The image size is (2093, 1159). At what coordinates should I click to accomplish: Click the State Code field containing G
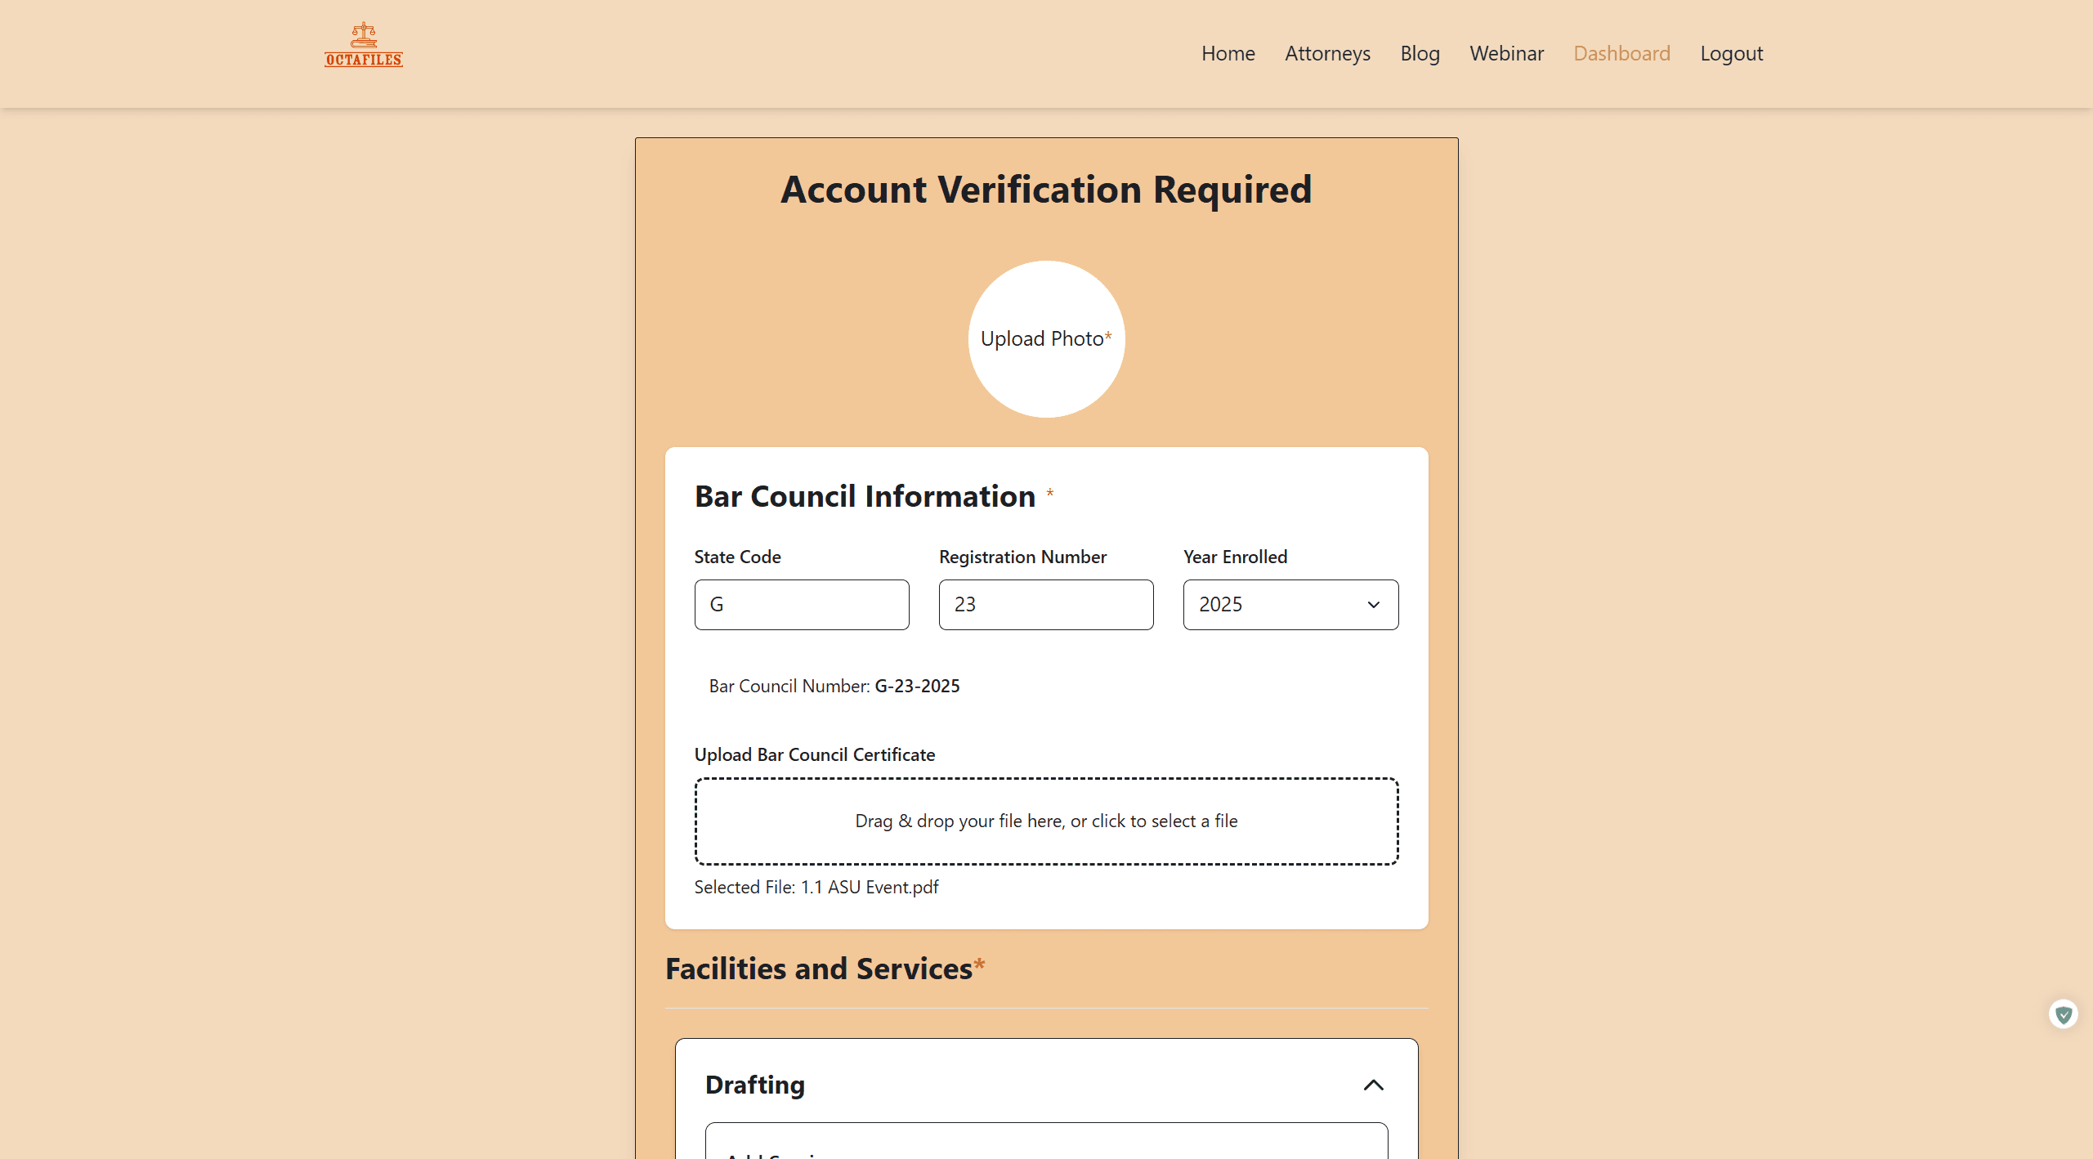(x=801, y=605)
